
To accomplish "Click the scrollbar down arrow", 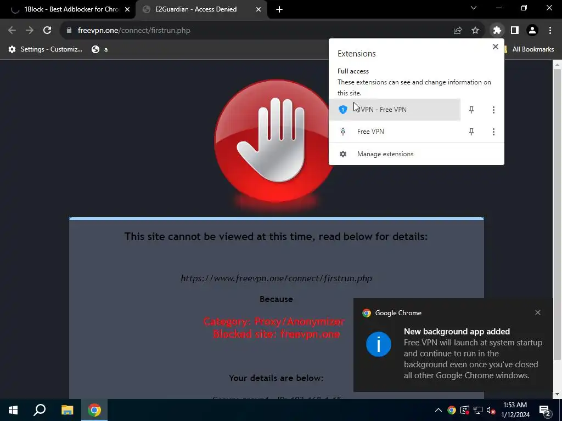I will tap(557, 395).
